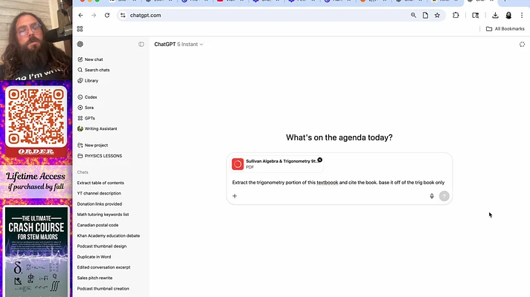Open chat 'Khan Academy education debate'

click(108, 235)
